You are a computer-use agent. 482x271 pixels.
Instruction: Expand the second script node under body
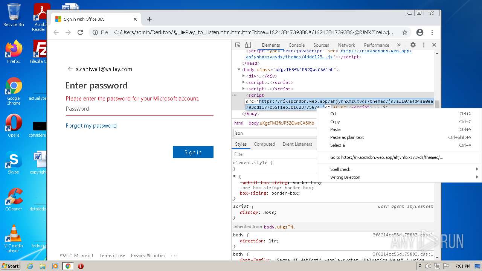[x=244, y=89]
